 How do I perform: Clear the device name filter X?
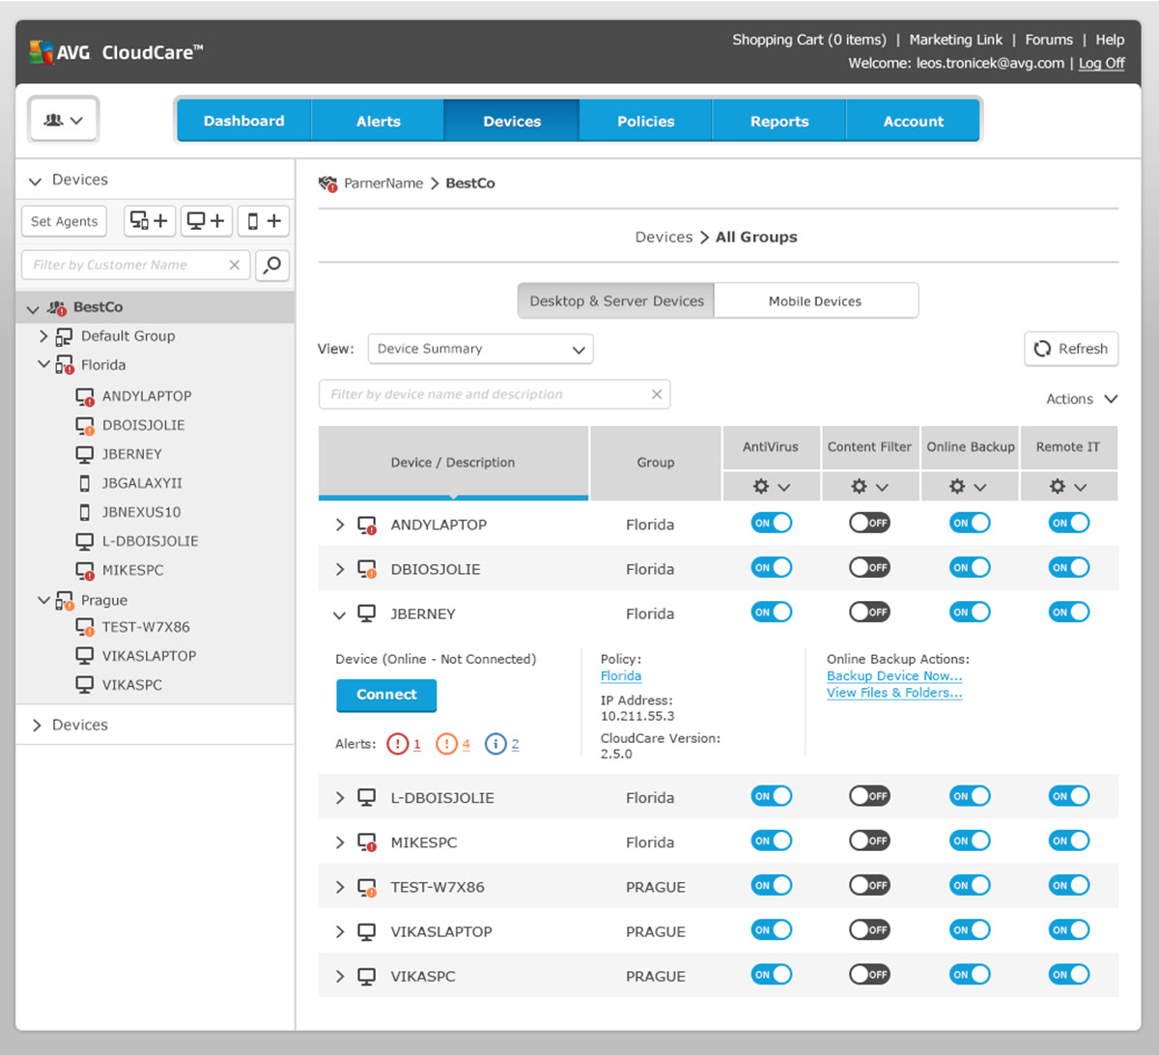(657, 394)
